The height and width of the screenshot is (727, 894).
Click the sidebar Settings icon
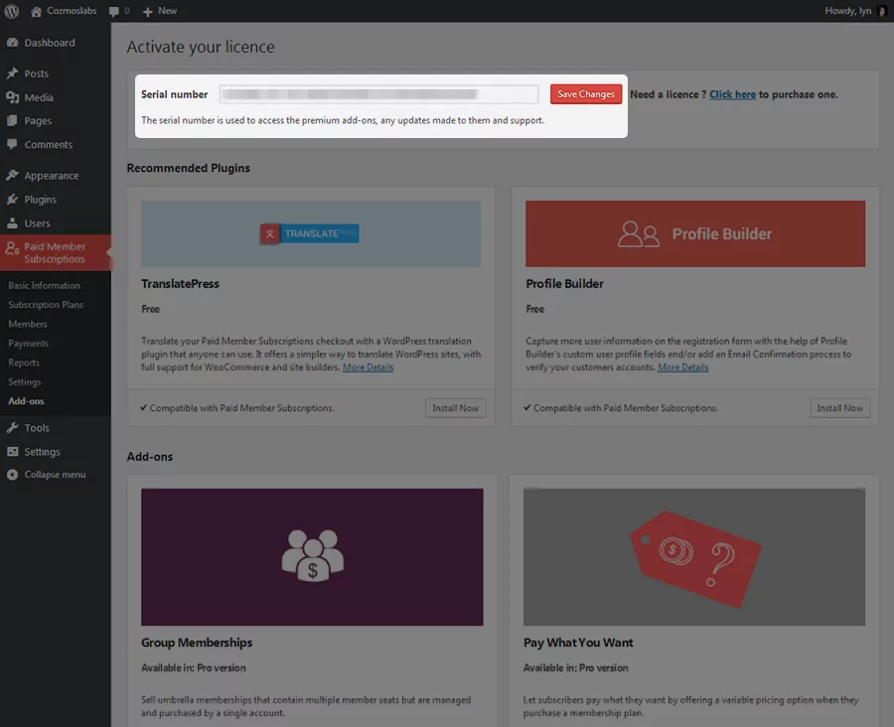click(12, 452)
